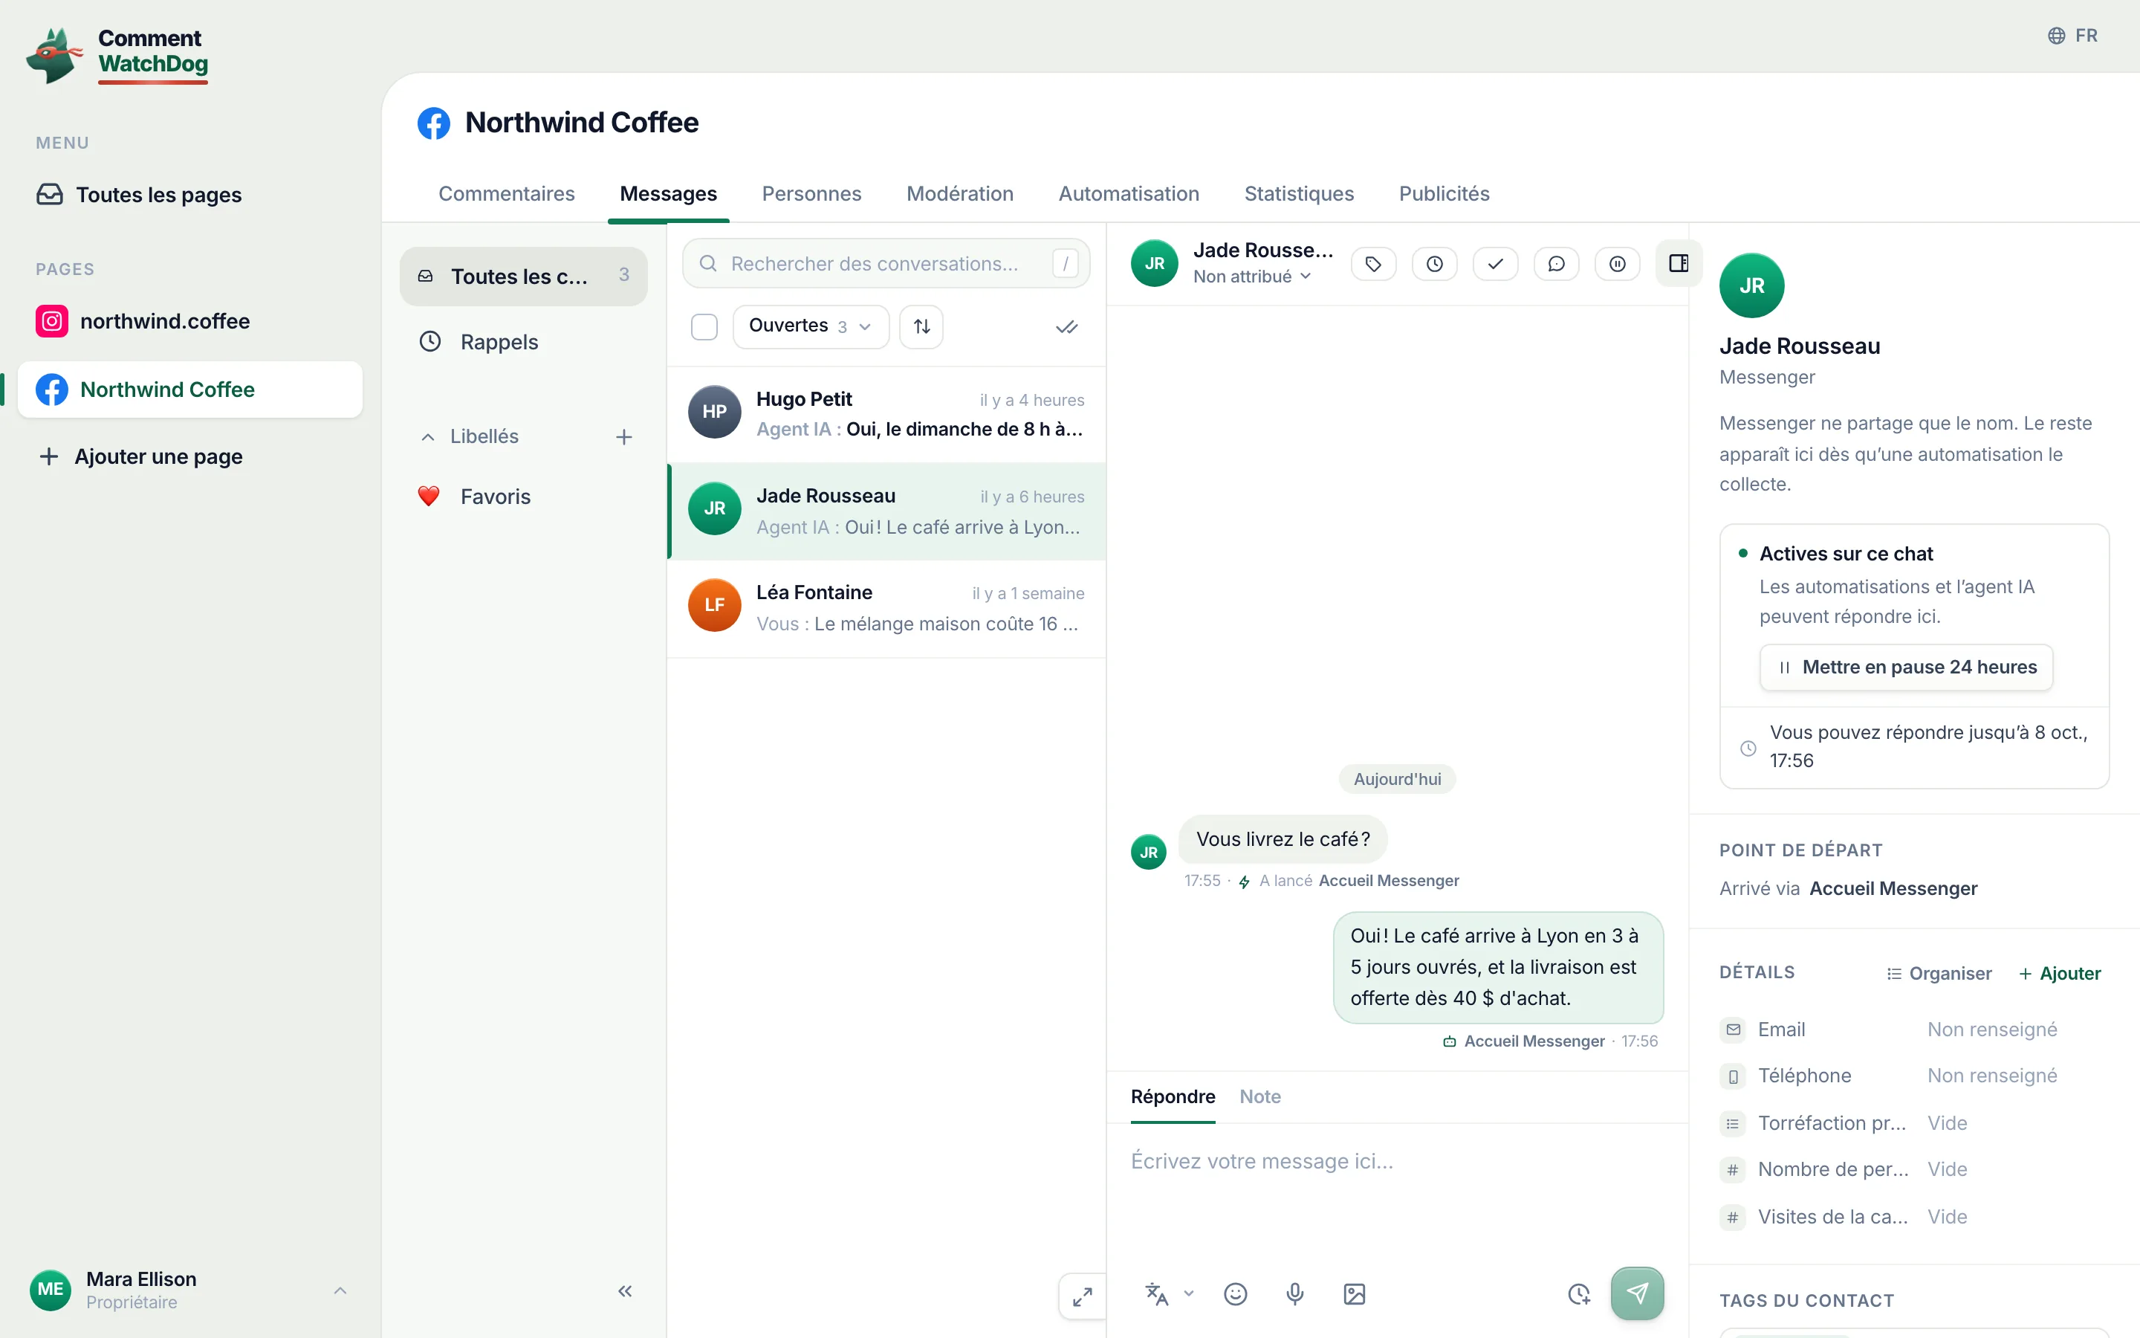
Task: Click Mettre en pause 24 heures button
Action: 1906,668
